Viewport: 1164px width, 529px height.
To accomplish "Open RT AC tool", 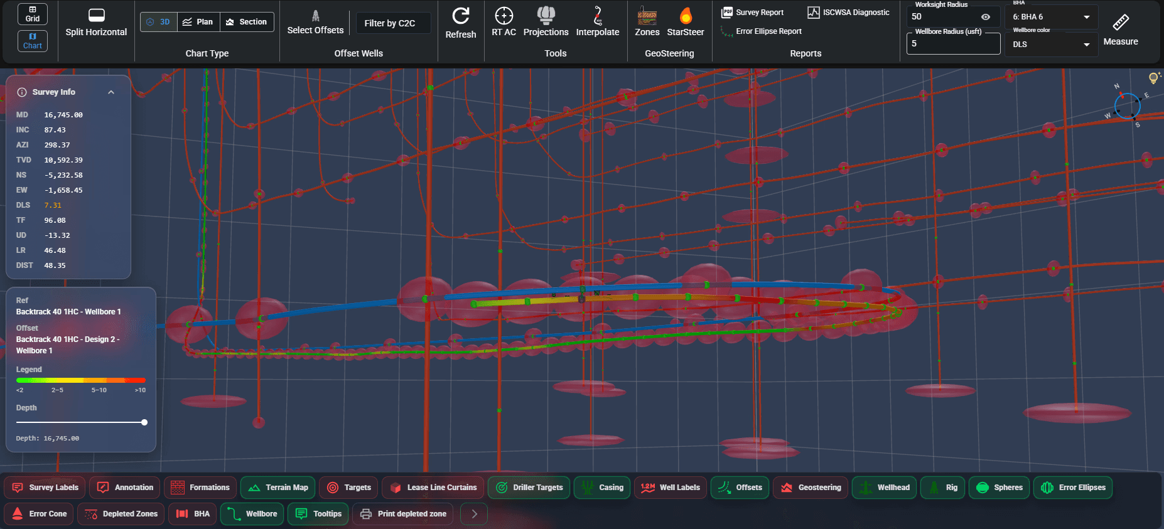I will (x=504, y=23).
